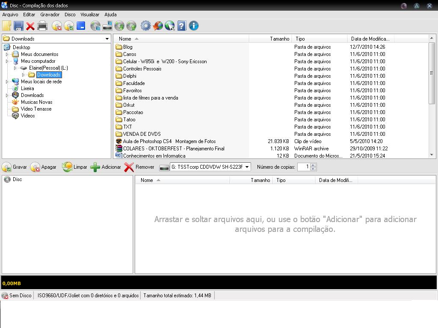
Task: Click the print toolbar icon
Action: 42,26
